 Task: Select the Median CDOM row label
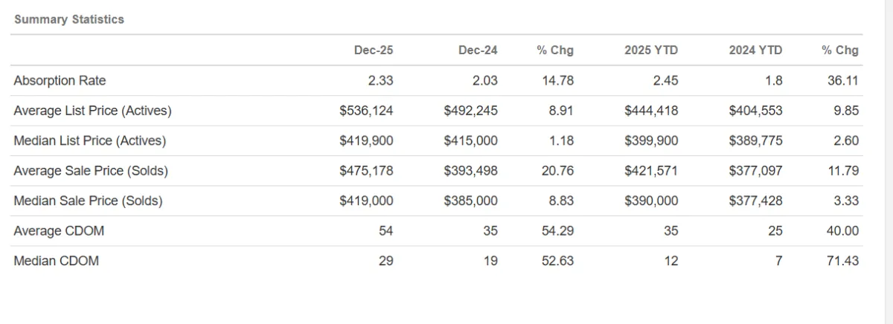tap(56, 261)
